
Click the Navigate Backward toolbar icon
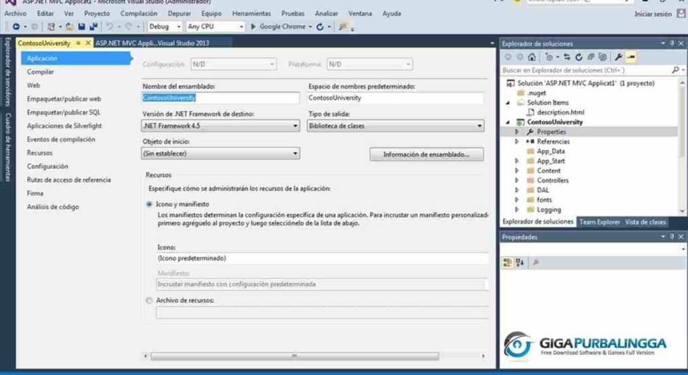click(16, 27)
